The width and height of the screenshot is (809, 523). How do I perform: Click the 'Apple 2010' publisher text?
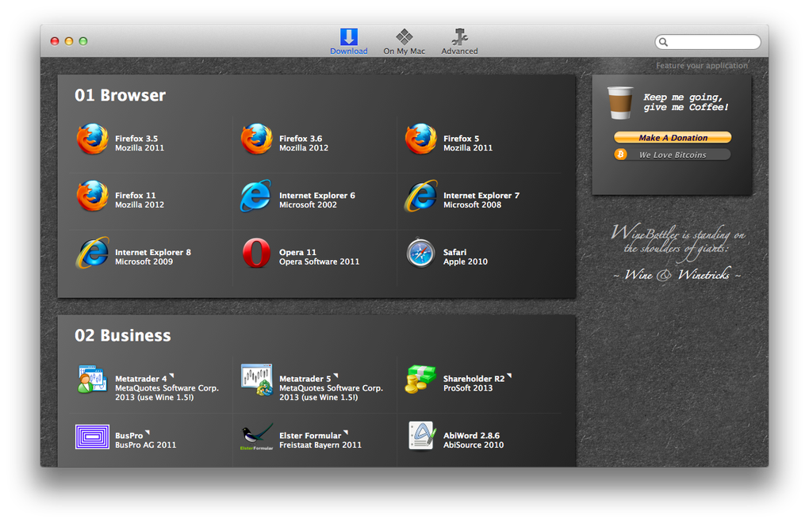coord(465,261)
